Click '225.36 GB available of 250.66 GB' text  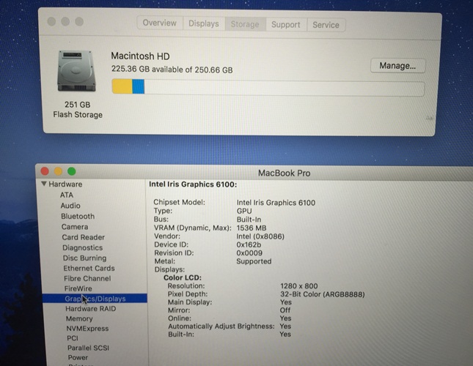172,70
